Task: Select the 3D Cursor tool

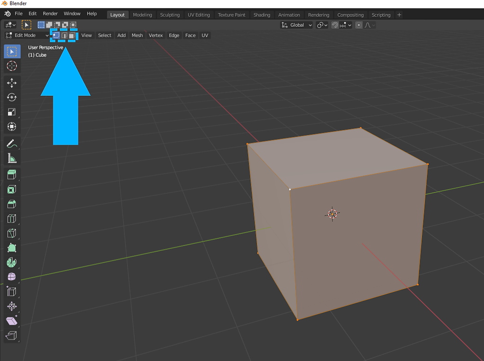Action: click(12, 66)
